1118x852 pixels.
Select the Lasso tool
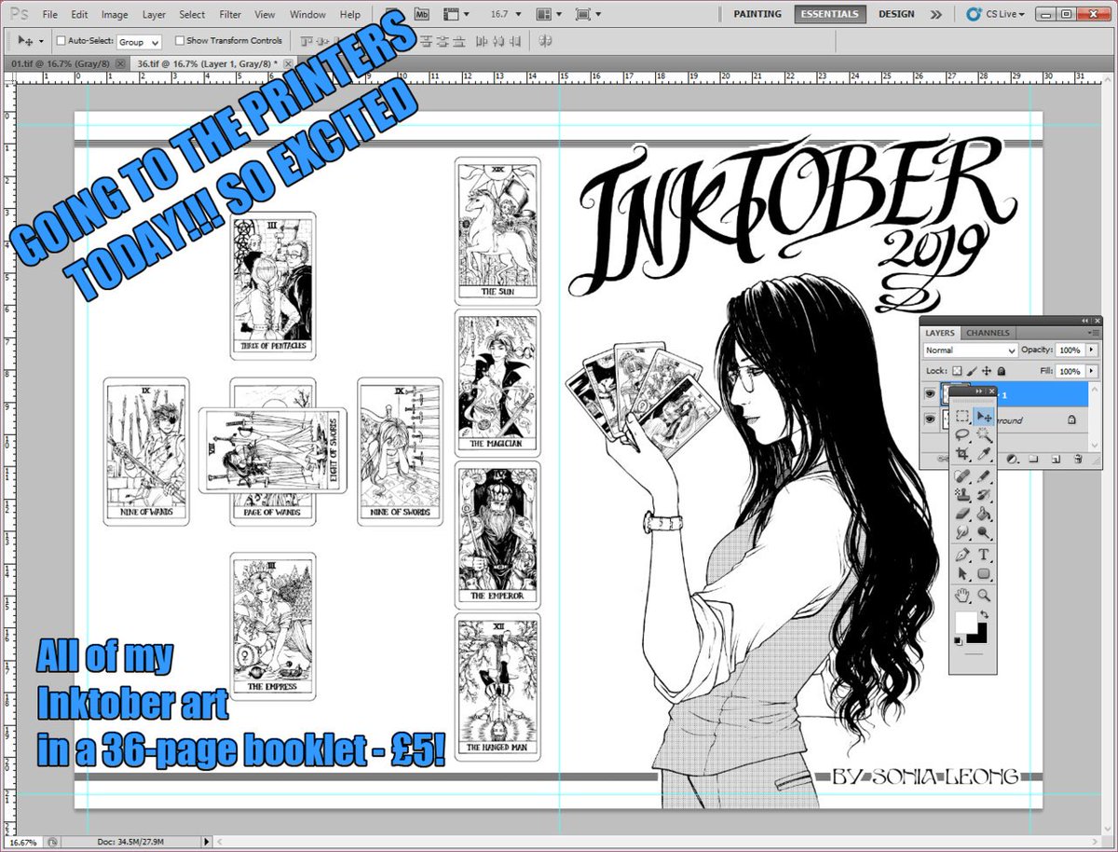click(962, 434)
